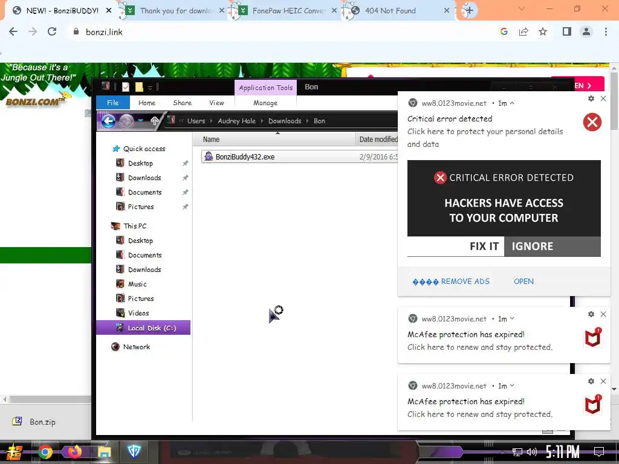Open Chrome profile avatar
The height and width of the screenshot is (464, 619).
[x=586, y=31]
